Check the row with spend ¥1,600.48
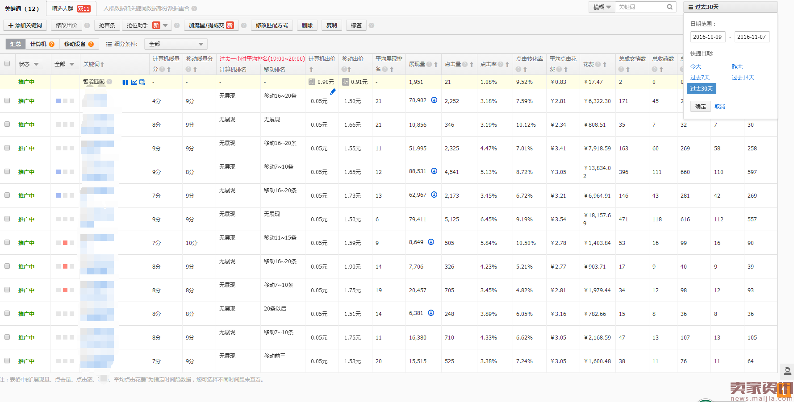The image size is (794, 402). 7,361
